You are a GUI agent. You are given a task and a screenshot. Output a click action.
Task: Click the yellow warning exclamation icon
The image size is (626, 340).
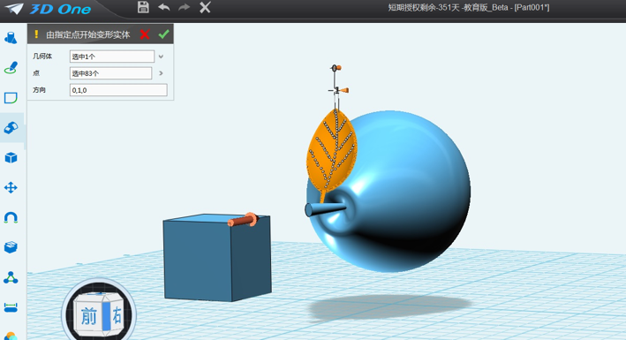pos(36,34)
